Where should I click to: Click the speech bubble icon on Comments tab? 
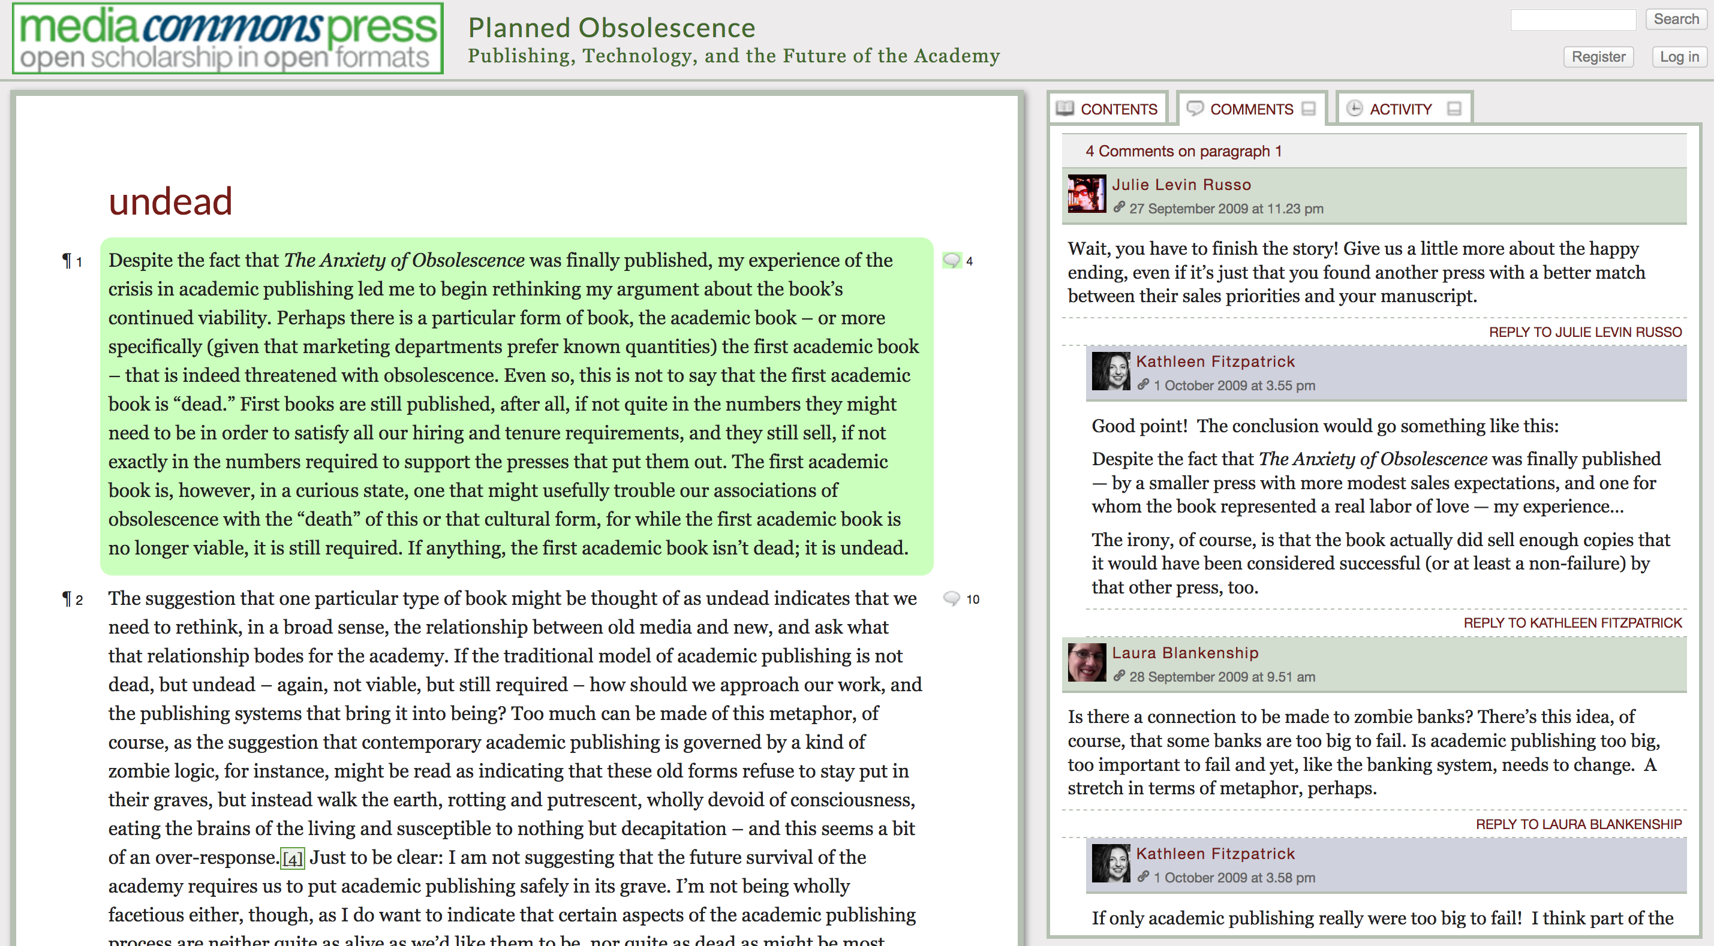pos(1196,109)
